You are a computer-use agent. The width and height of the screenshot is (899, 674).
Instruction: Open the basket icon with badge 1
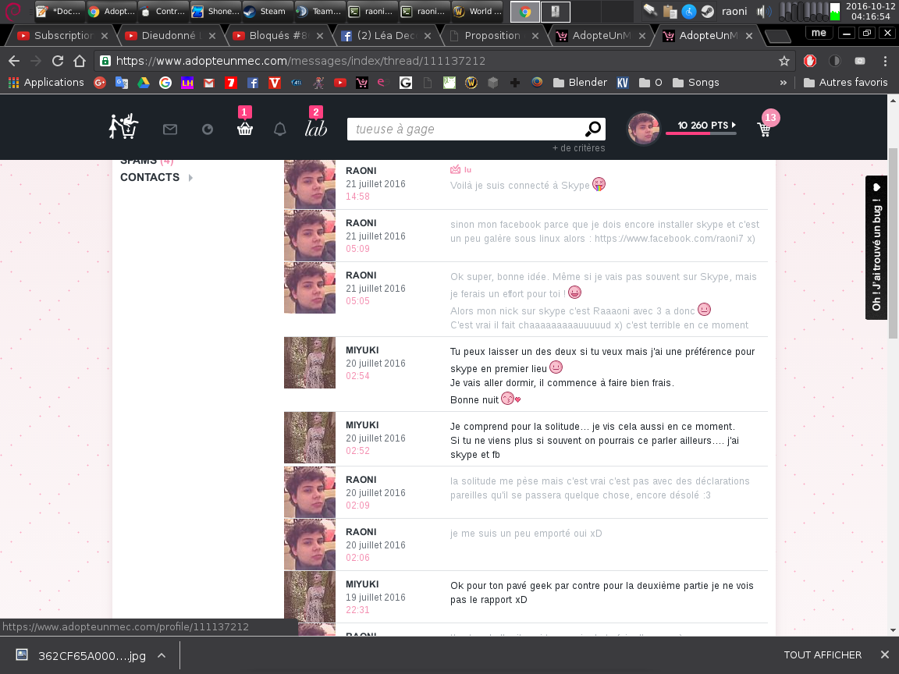click(x=245, y=129)
